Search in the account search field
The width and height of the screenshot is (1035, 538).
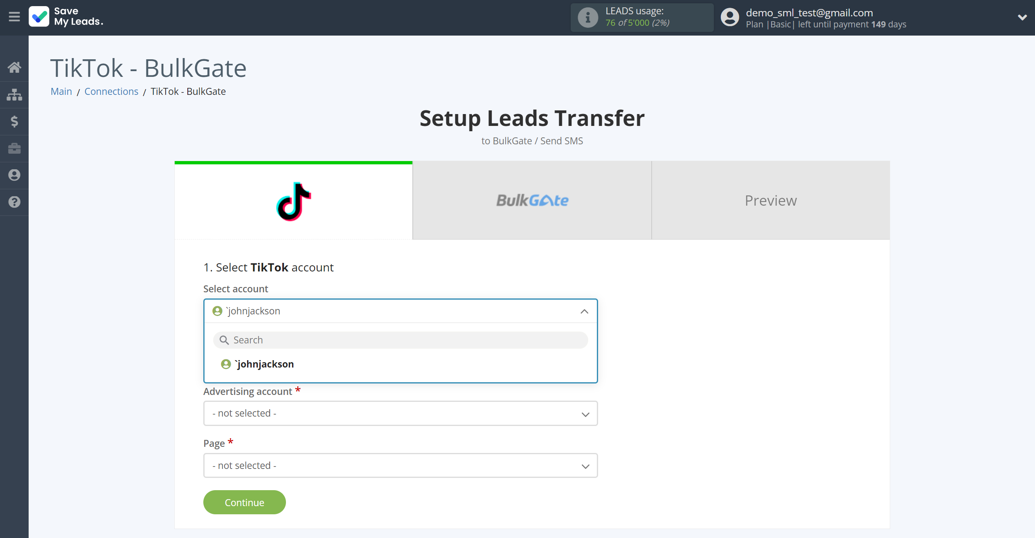pyautogui.click(x=400, y=339)
